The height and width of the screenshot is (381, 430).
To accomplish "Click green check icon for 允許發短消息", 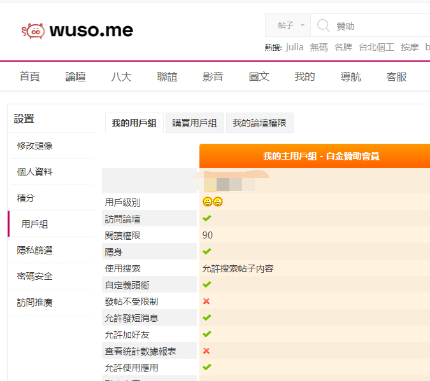I will 207,317.
